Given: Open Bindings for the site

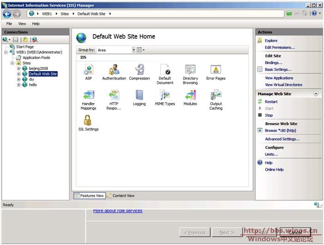Looking at the screenshot, I should click(x=274, y=63).
